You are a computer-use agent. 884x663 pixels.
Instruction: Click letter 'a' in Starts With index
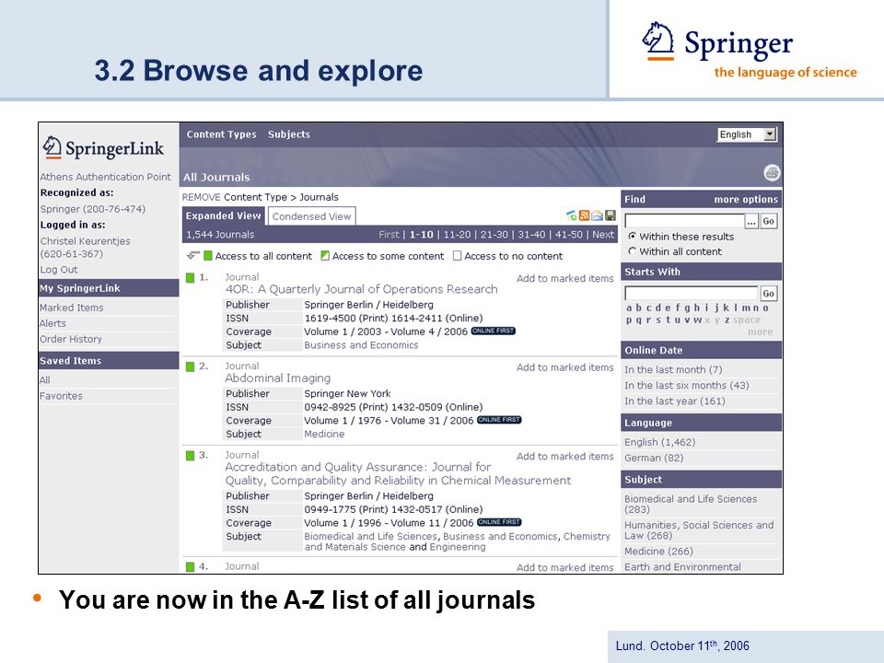[629, 308]
